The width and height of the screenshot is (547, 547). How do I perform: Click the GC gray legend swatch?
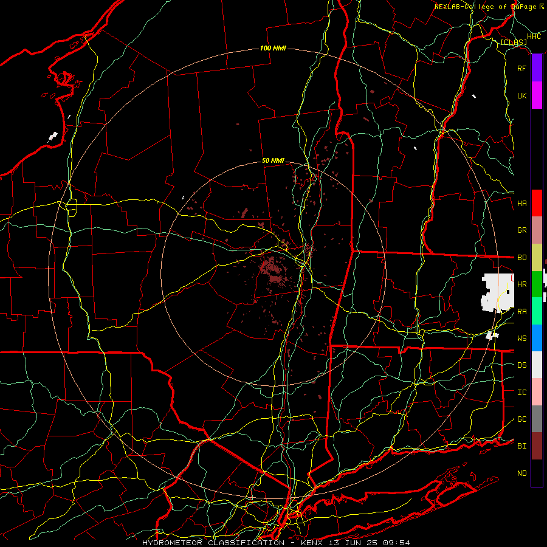point(537,419)
